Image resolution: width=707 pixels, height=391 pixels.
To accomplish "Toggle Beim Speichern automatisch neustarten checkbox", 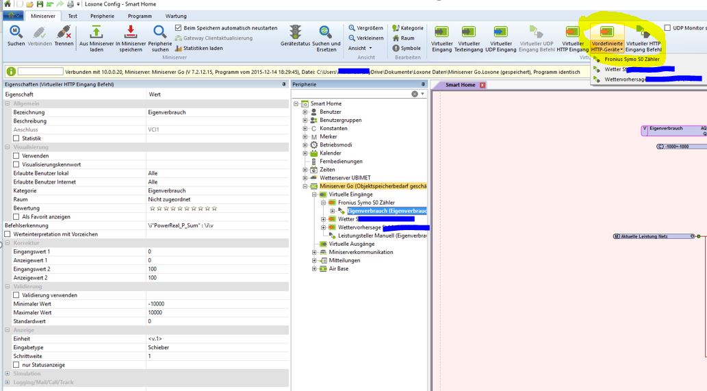I will coord(179,28).
